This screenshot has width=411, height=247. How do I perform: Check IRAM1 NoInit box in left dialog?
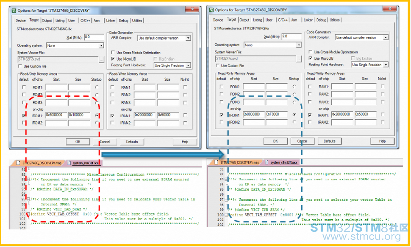(185, 115)
